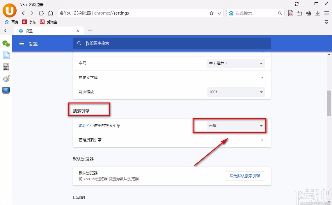This screenshot has height=205, width=332.
Task: Open the PDF tool in the toolbar
Action: coord(290,13)
